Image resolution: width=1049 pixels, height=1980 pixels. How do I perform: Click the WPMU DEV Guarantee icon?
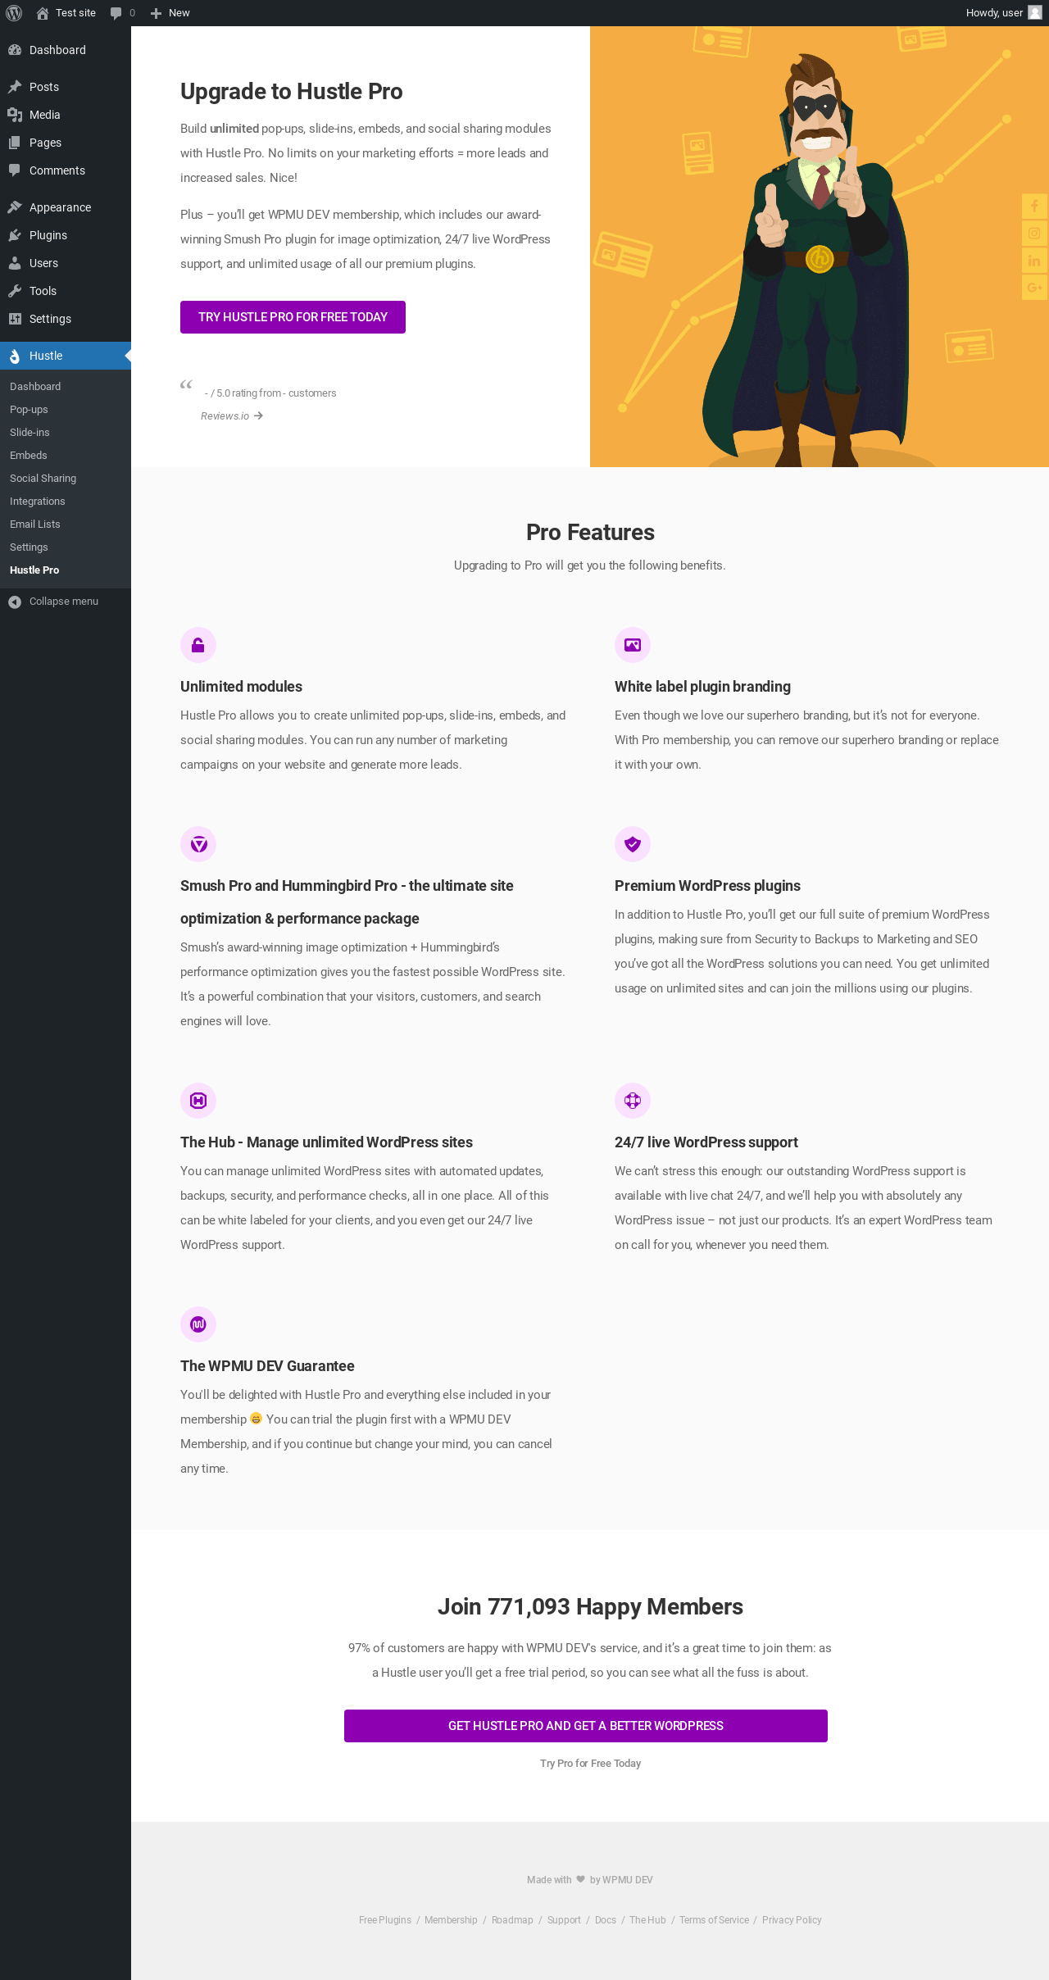(198, 1324)
